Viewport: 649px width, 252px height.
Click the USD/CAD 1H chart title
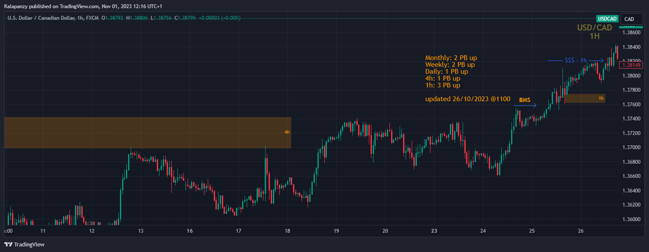point(595,32)
